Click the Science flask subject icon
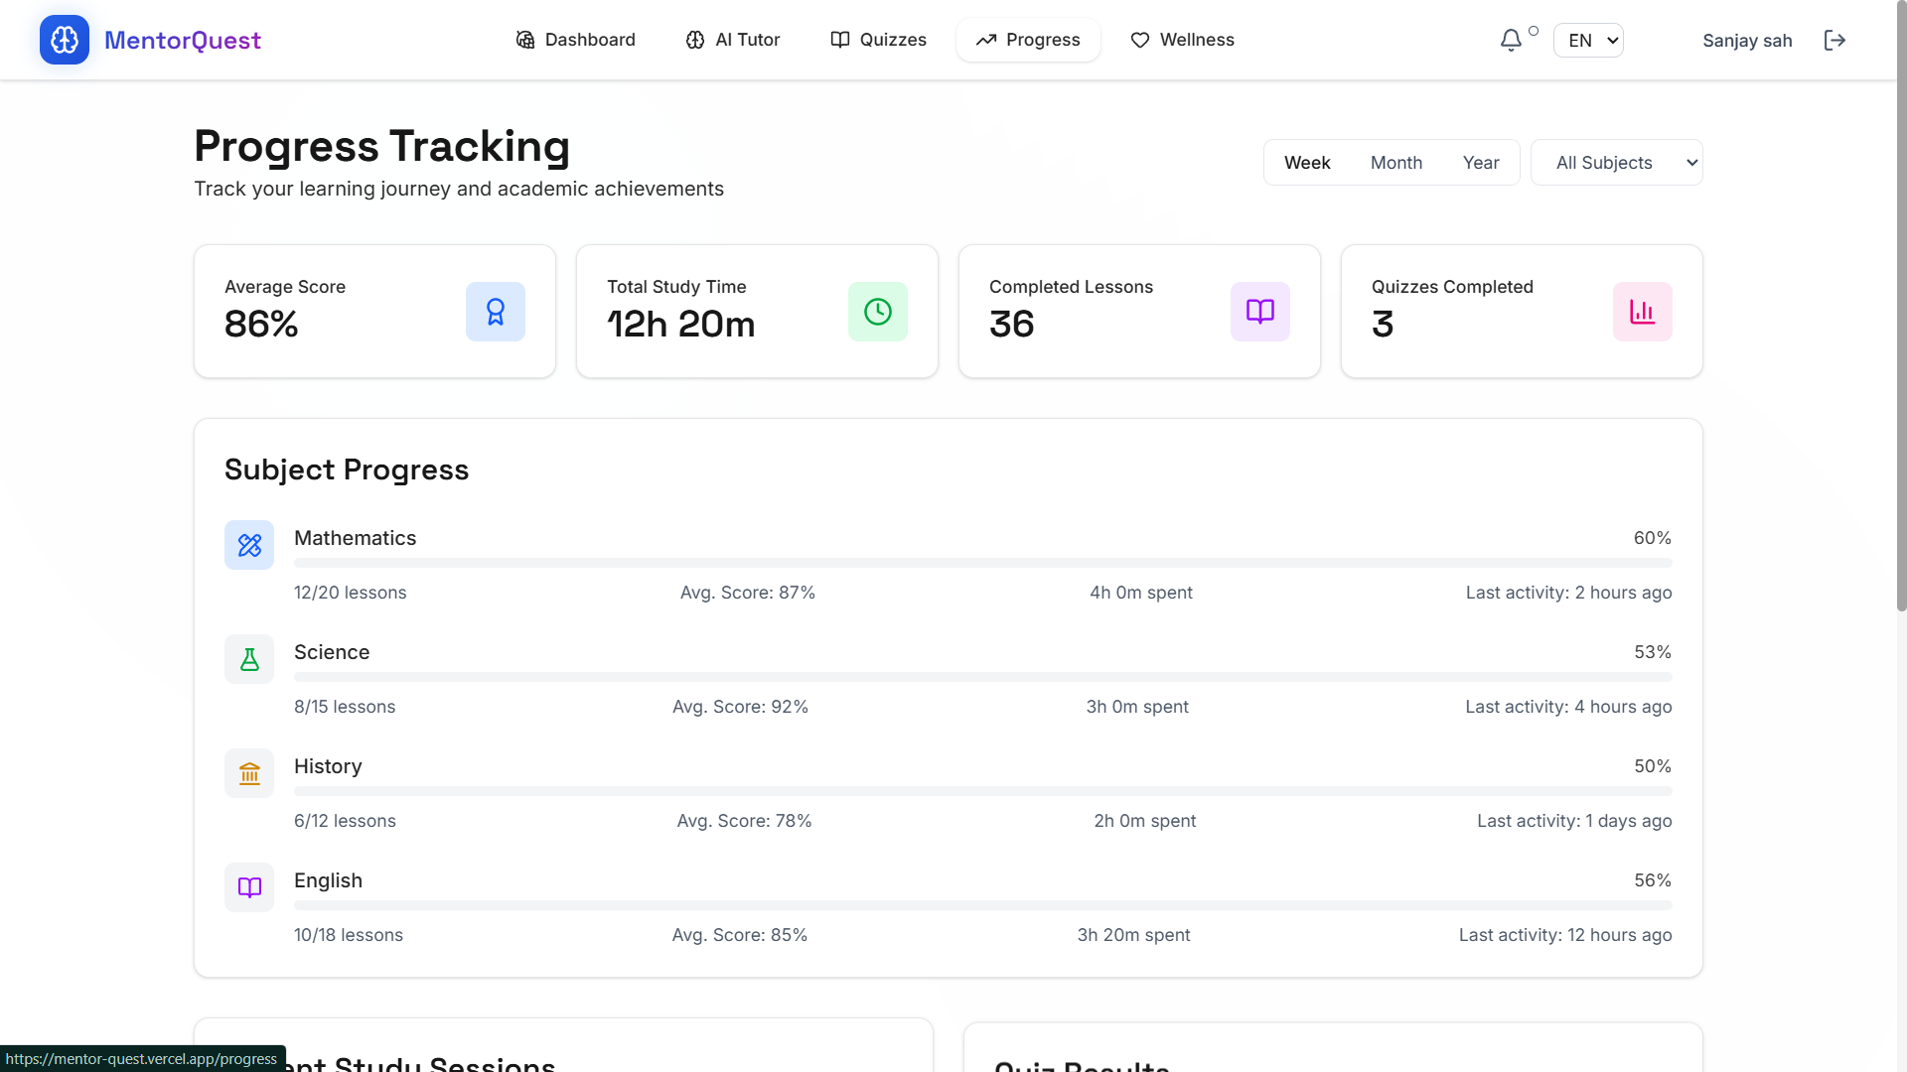The width and height of the screenshot is (1907, 1072). (x=249, y=659)
